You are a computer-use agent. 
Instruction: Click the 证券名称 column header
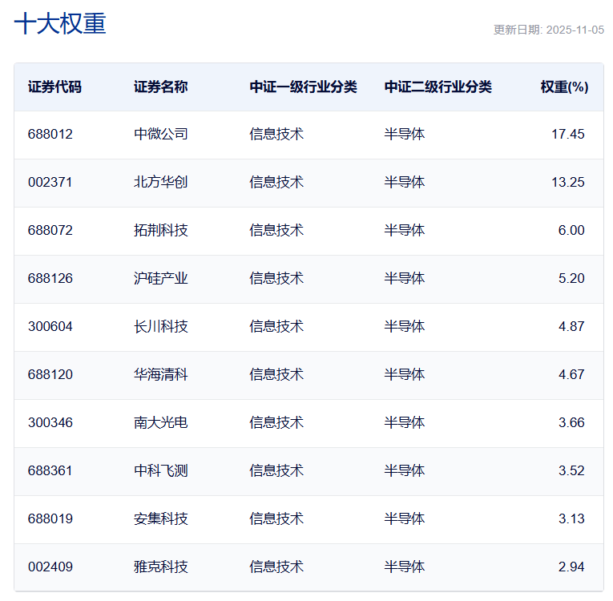click(x=161, y=87)
